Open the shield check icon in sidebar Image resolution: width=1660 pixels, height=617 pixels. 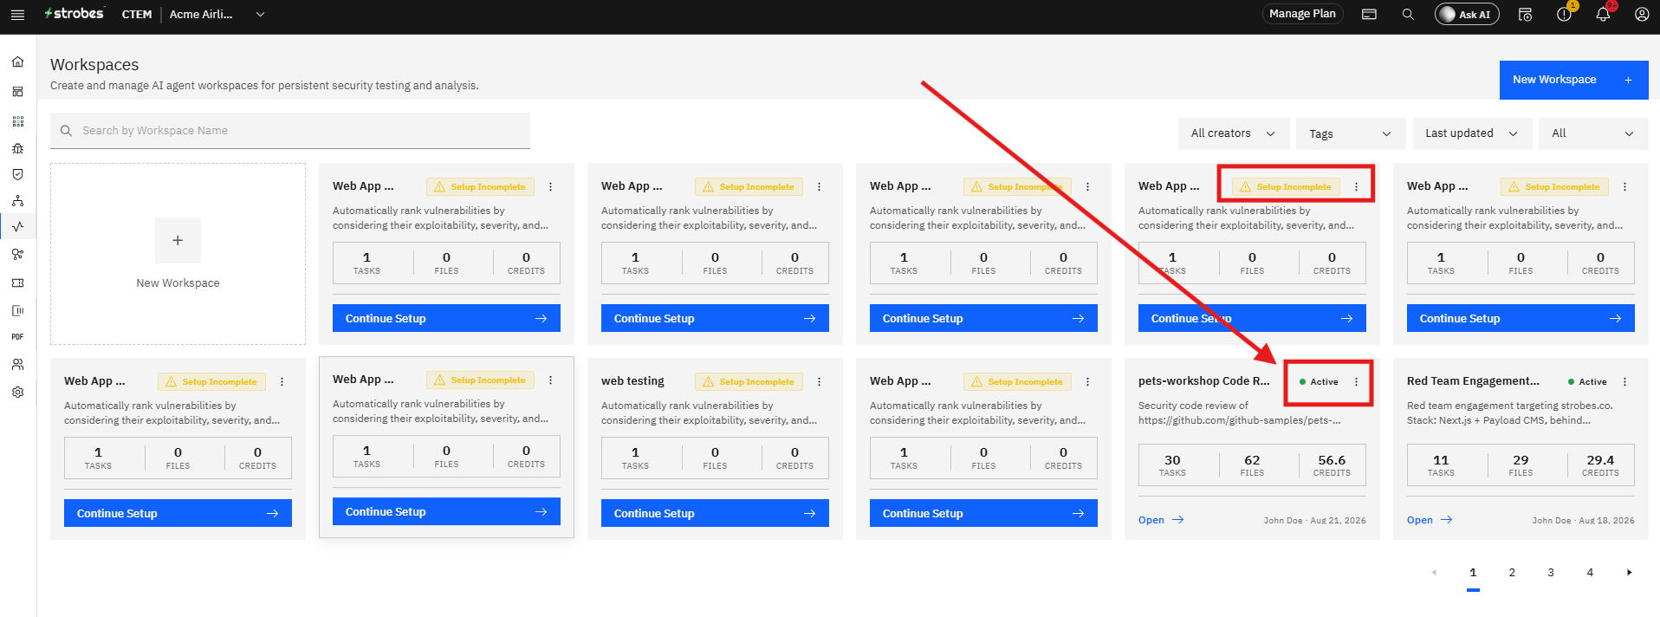pyautogui.click(x=17, y=174)
